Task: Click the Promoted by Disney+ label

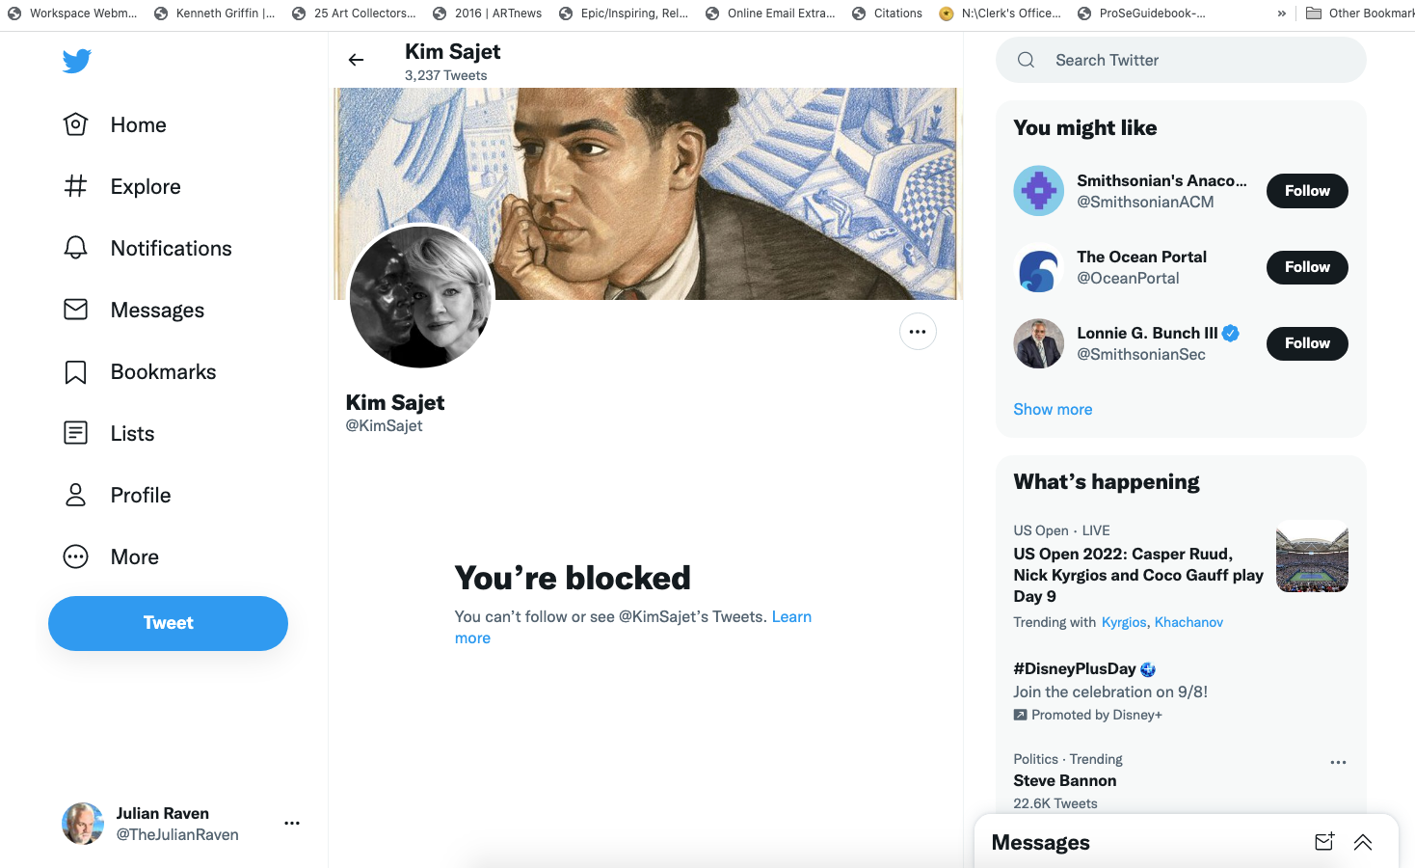Action: pos(1088,715)
